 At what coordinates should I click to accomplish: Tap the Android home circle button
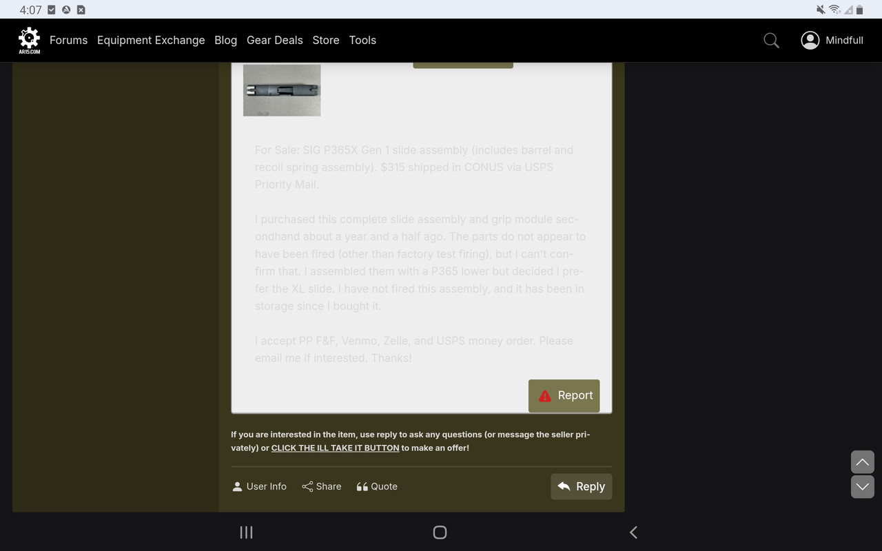click(440, 532)
